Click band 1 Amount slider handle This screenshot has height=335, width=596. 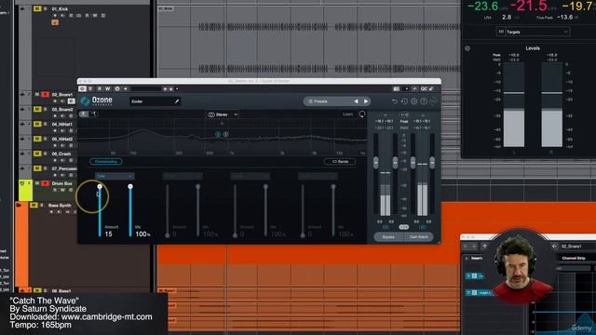coord(100,186)
